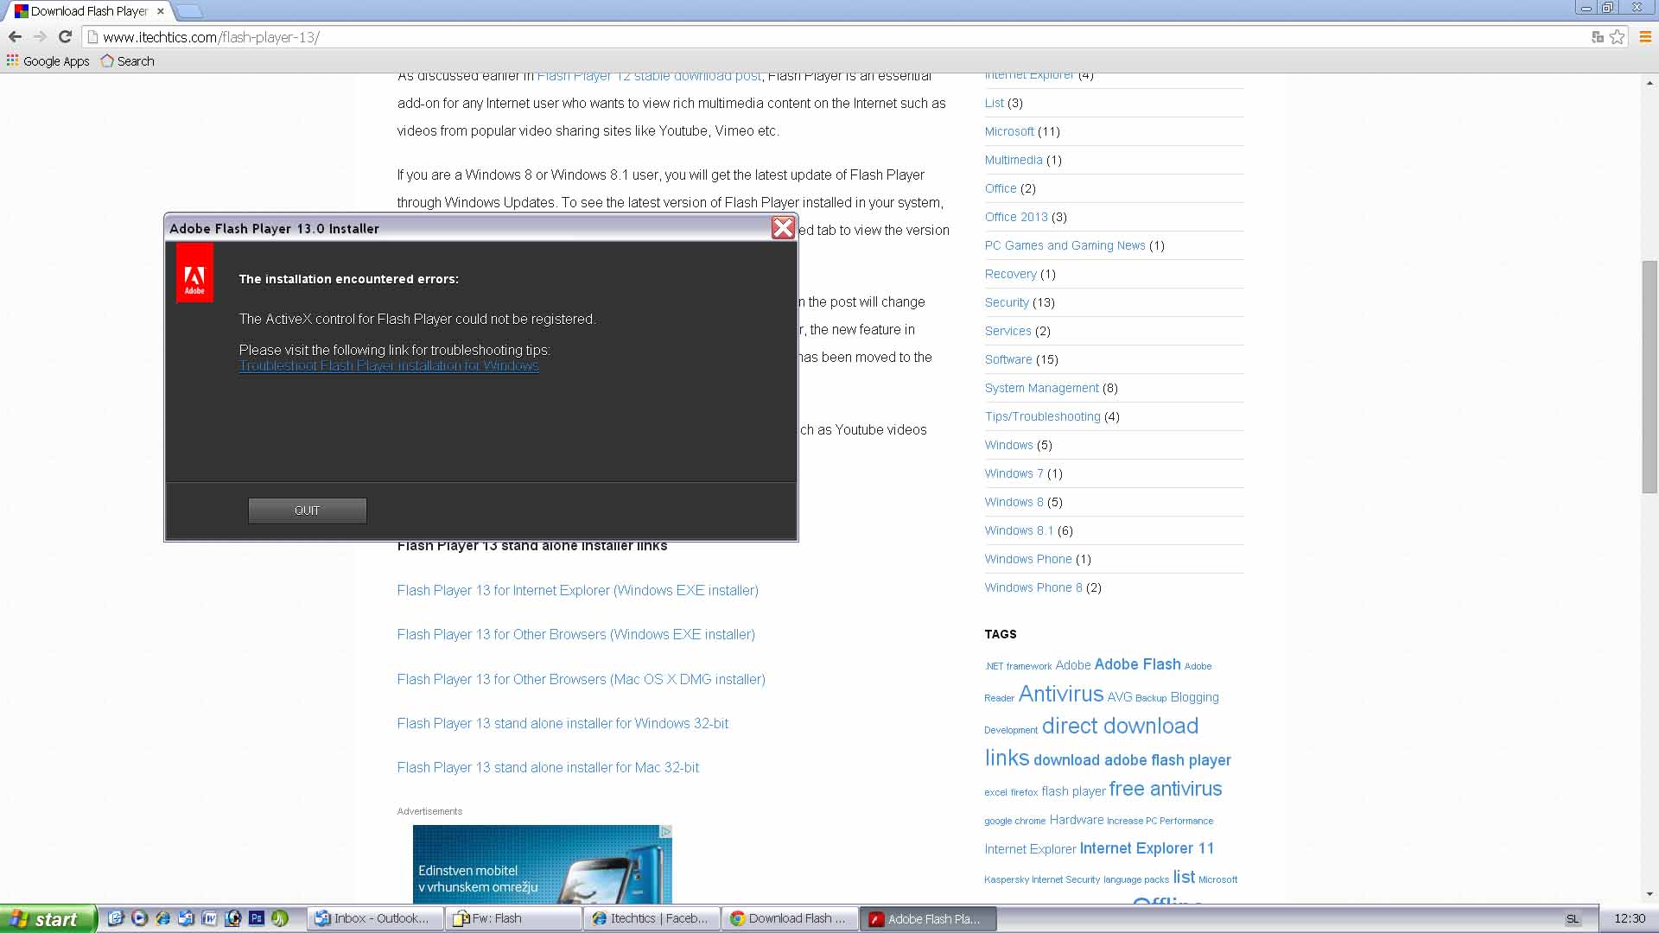Open Troubleshoot Flash Player installation link
The image size is (1659, 933).
coord(389,366)
